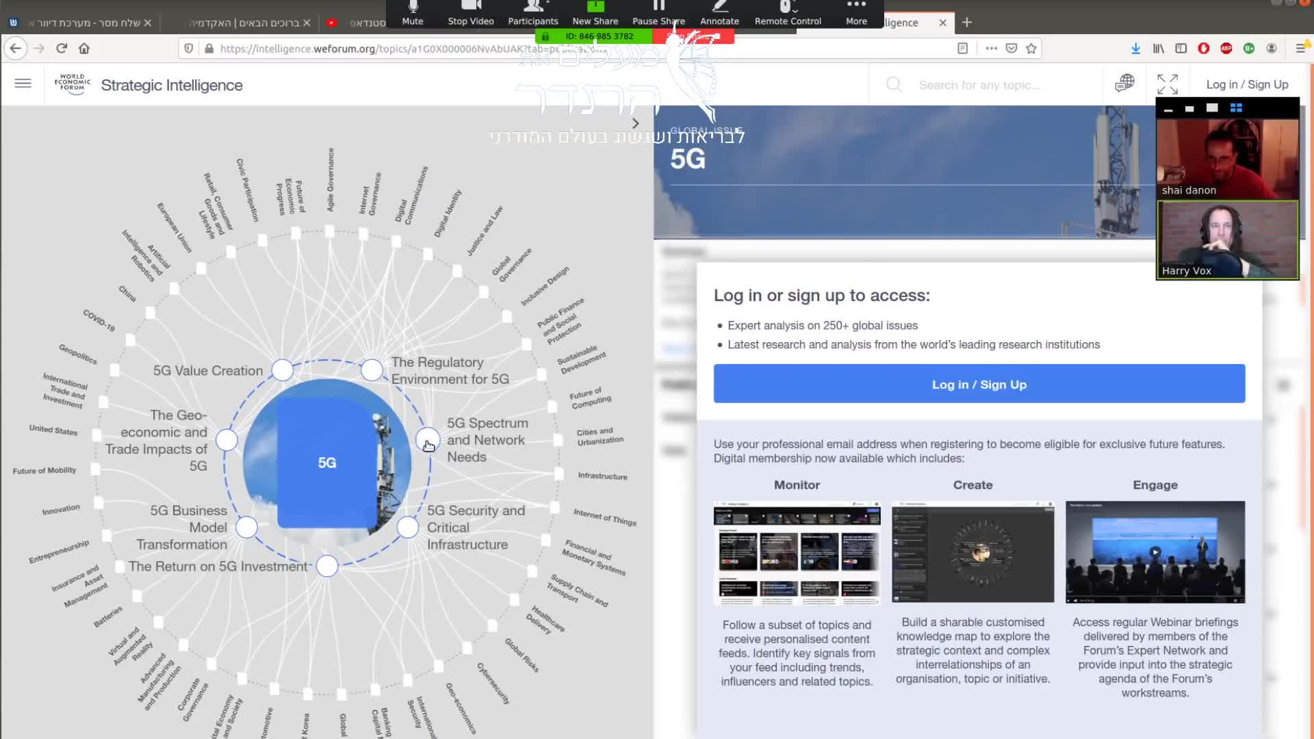Pause Share in Zoom controls

click(x=658, y=12)
